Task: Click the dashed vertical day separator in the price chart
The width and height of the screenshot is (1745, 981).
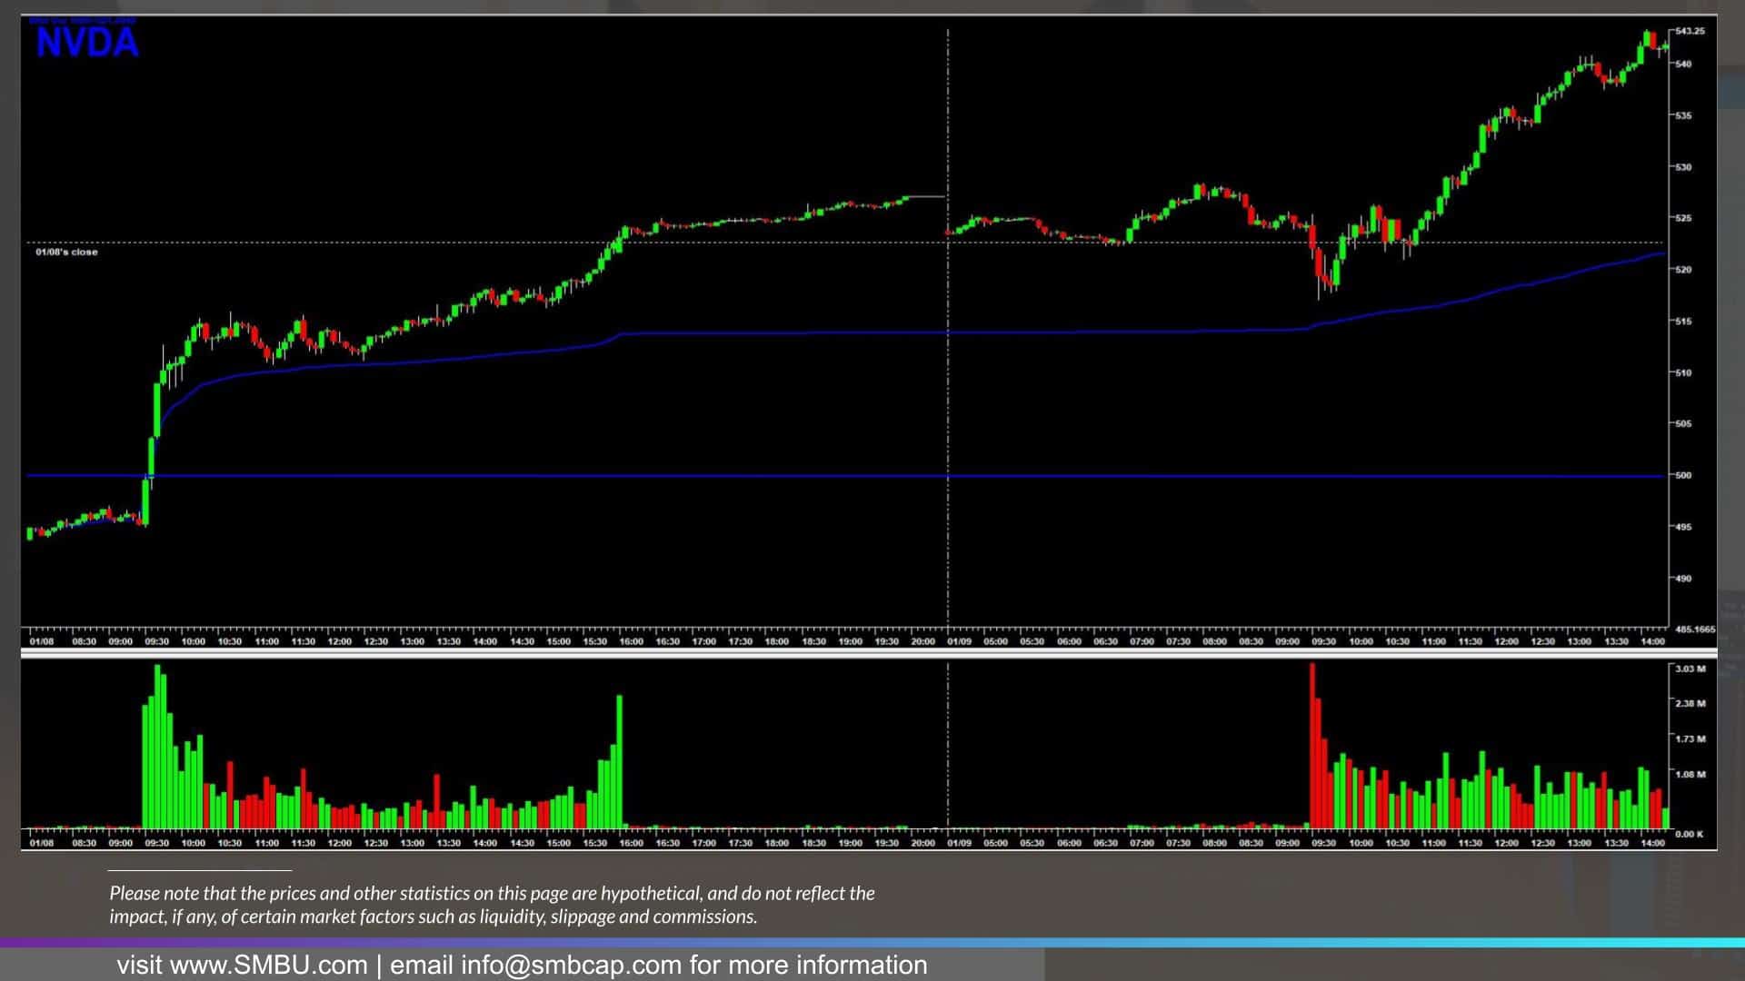Action: click(x=948, y=327)
